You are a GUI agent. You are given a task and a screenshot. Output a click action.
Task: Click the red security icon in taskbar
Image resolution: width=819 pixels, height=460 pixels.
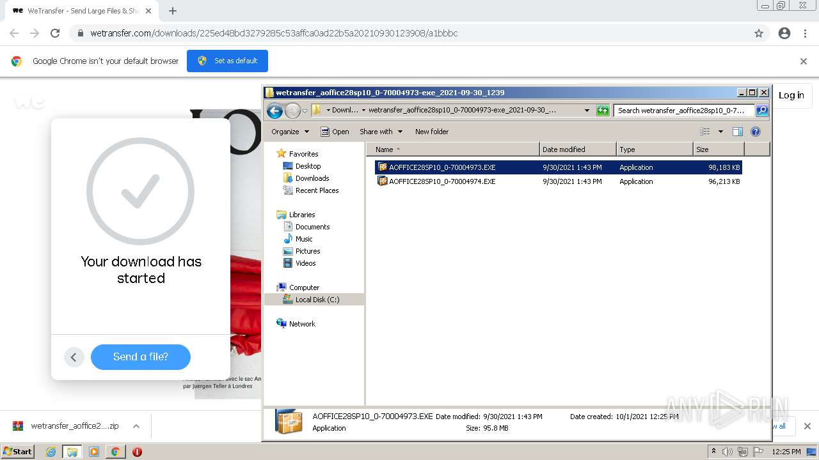pyautogui.click(x=137, y=452)
